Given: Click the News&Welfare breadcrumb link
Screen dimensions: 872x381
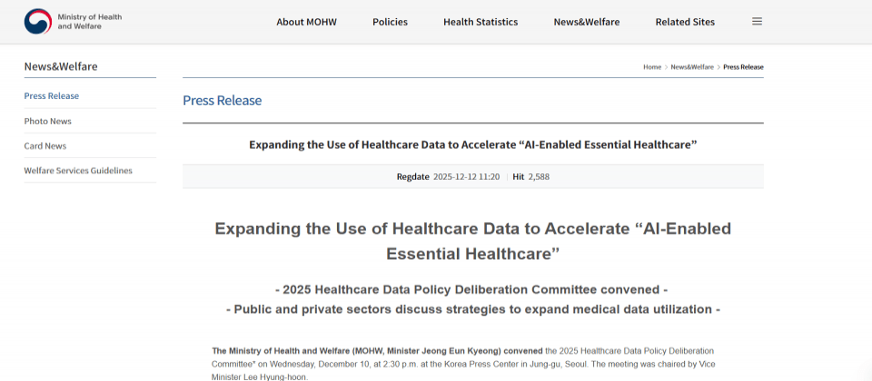Looking at the screenshot, I should pyautogui.click(x=692, y=67).
